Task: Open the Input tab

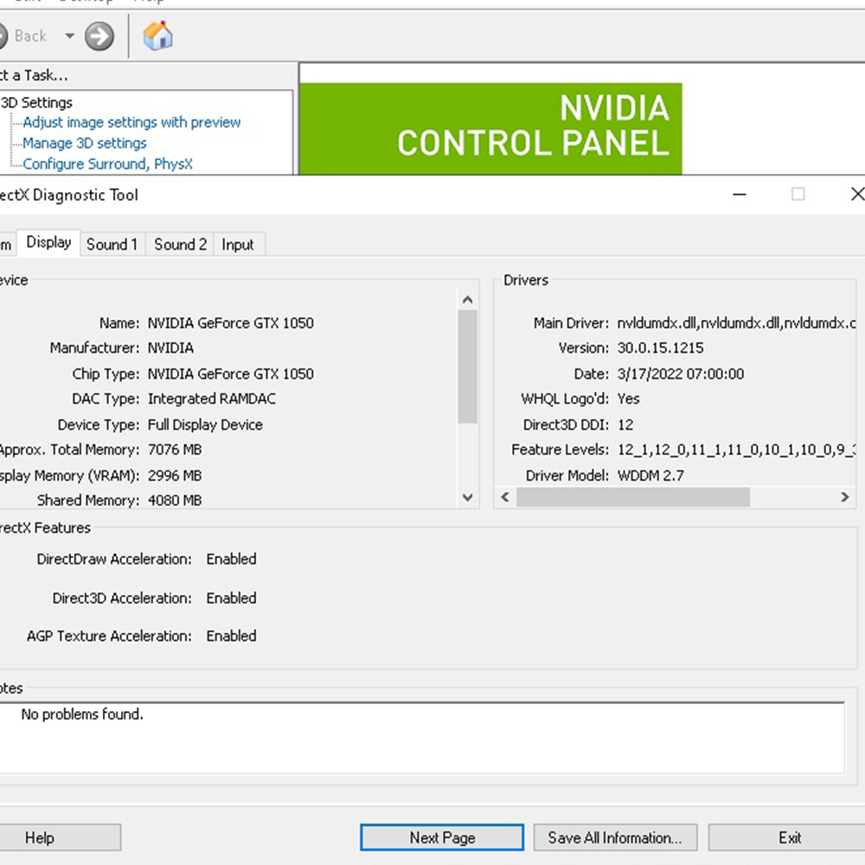Action: point(237,245)
